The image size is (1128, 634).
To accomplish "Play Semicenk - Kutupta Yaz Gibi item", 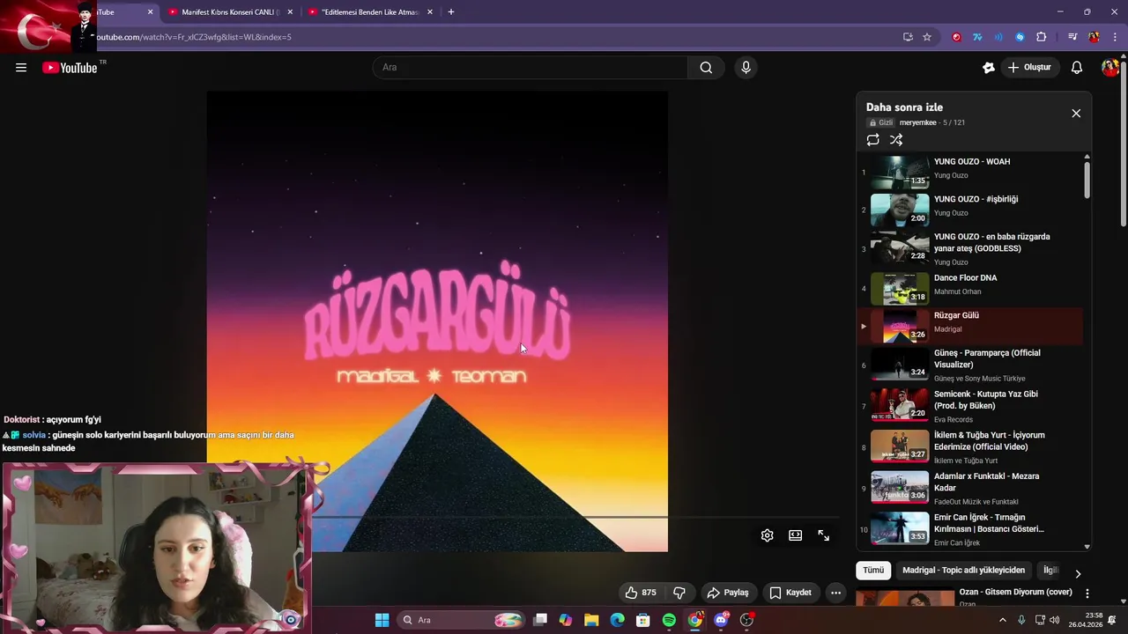I will click(969, 406).
